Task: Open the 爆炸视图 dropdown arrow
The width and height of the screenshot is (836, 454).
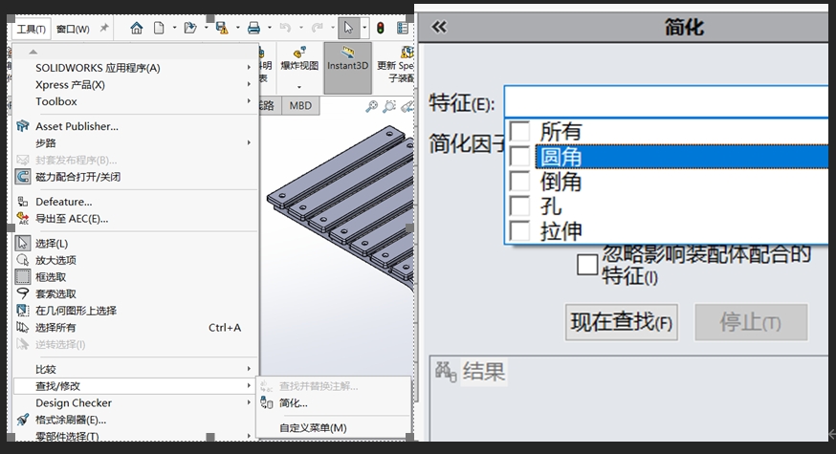Action: [299, 87]
